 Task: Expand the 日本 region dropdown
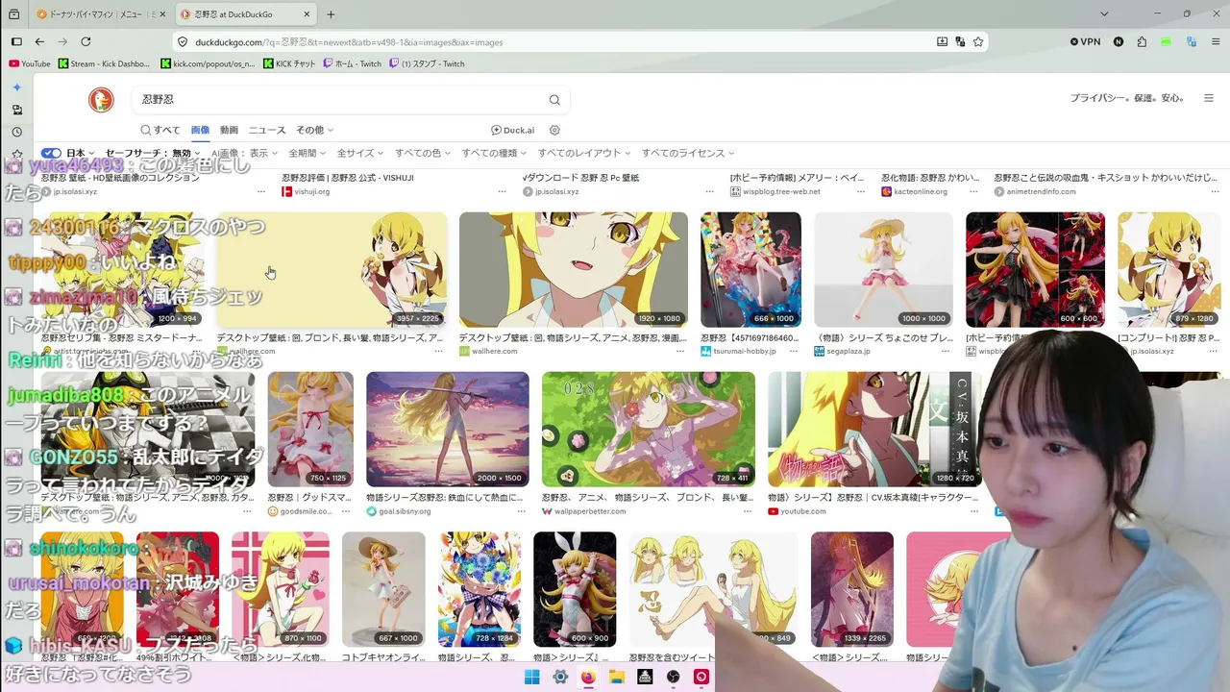81,154
